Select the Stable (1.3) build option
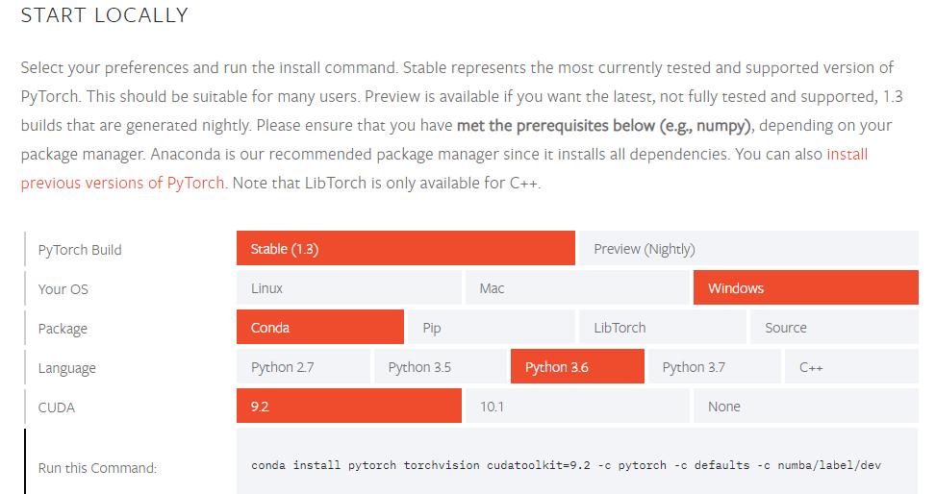Screen dimensions: 936x494 405,249
